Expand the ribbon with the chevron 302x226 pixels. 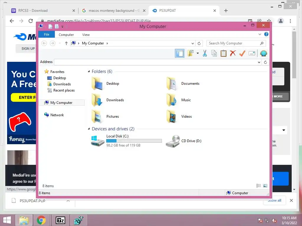point(260,34)
